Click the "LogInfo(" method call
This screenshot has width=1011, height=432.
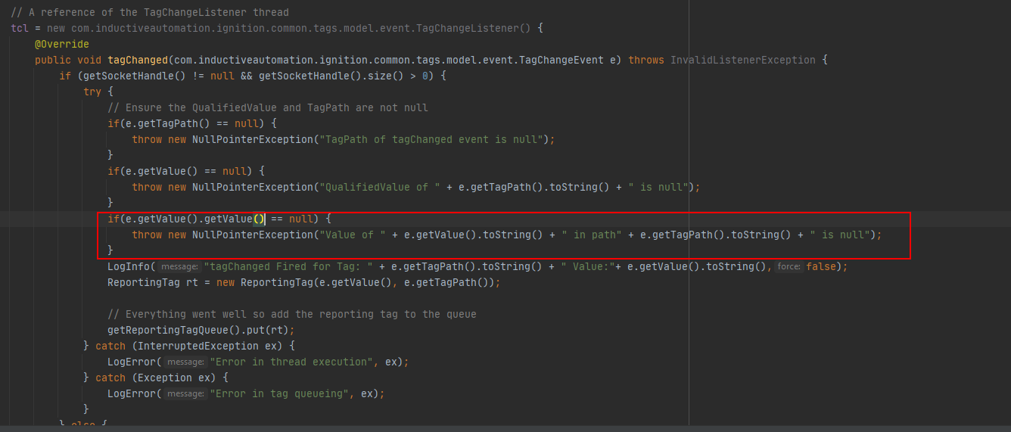[132, 266]
